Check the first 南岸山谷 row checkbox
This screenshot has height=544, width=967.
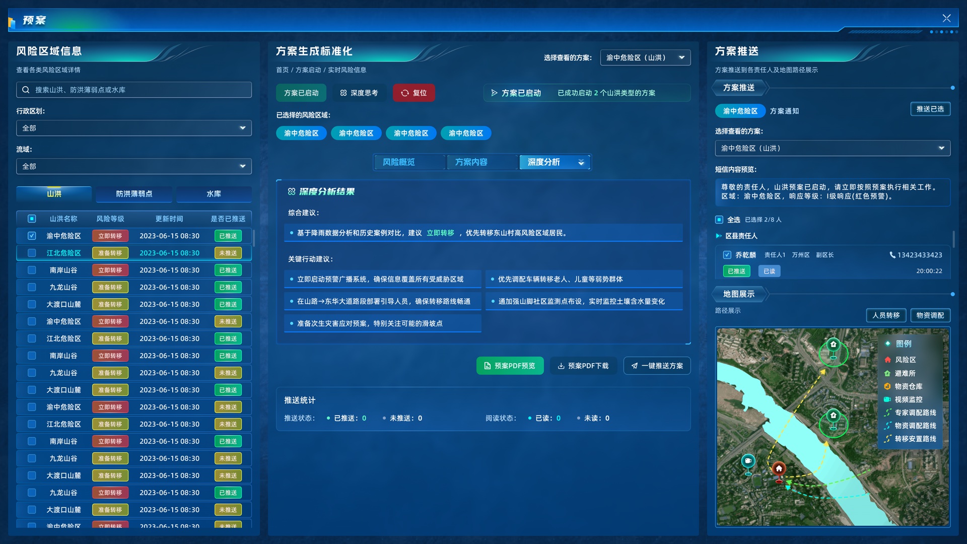click(32, 270)
